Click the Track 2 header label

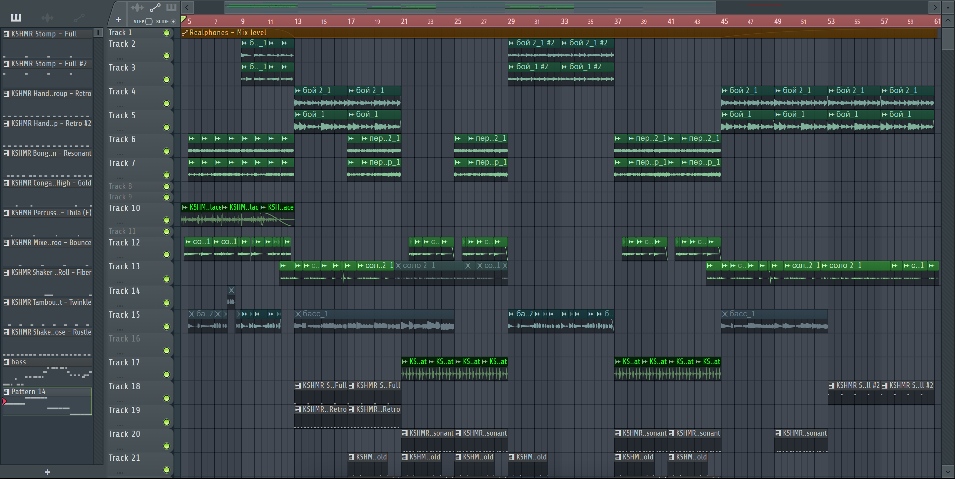[x=122, y=44]
